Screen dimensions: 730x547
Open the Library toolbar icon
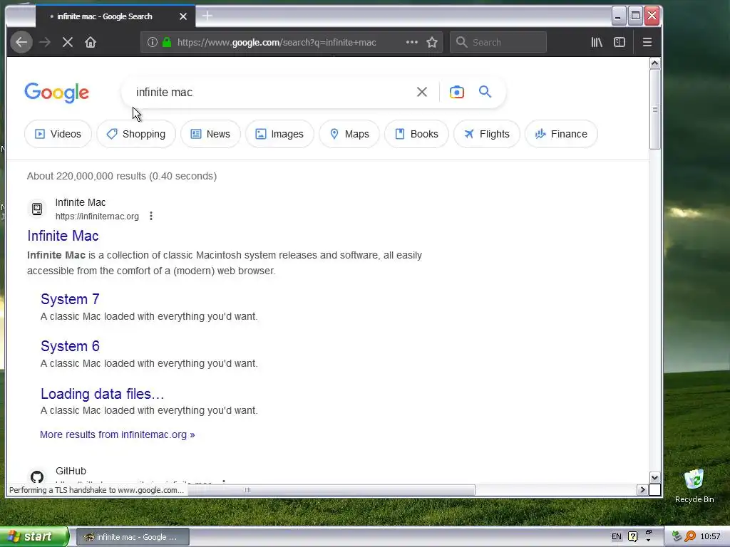point(597,42)
